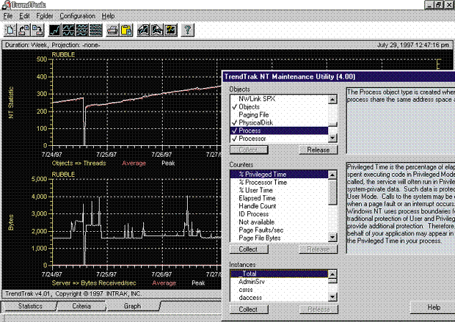Select % Privileged Time counter
Viewport: 455px width, 322px height.
279,175
